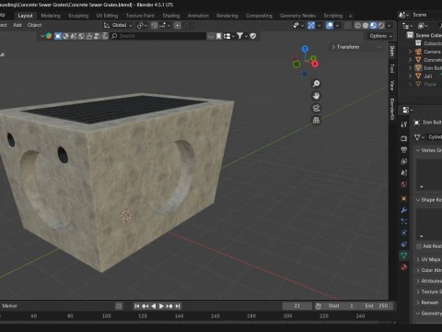Jump to timeline end button
The width and height of the screenshot is (442, 332).
(x=178, y=306)
